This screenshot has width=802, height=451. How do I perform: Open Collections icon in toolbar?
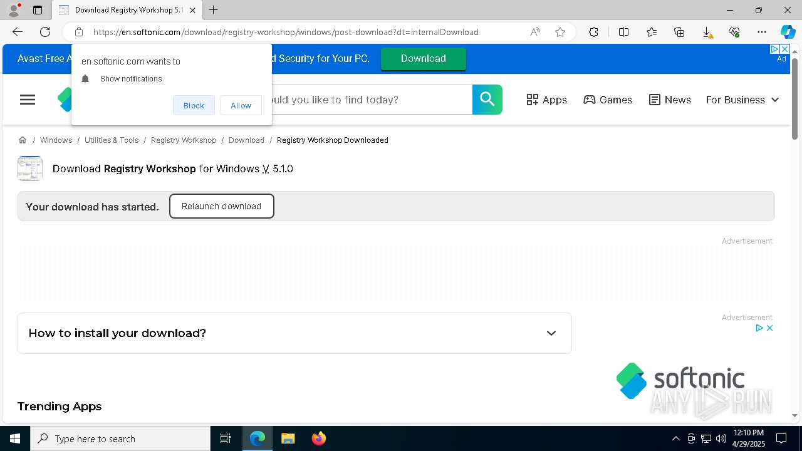(679, 32)
